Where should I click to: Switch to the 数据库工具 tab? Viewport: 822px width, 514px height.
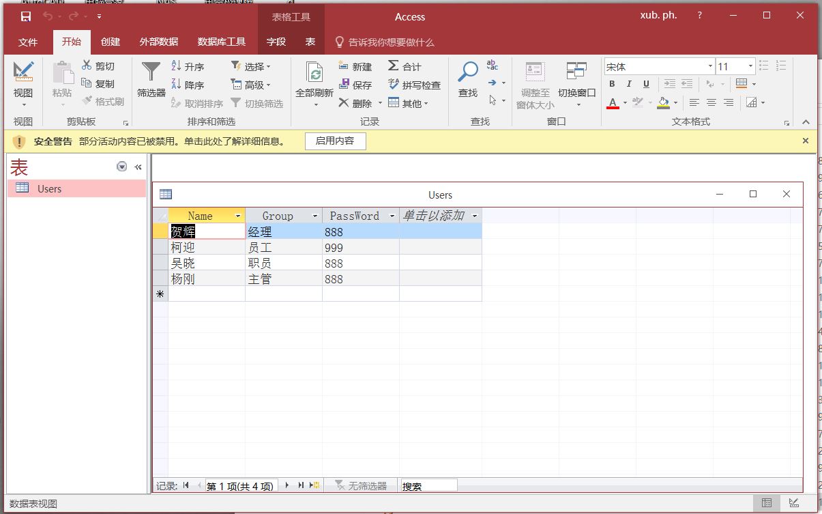[222, 42]
